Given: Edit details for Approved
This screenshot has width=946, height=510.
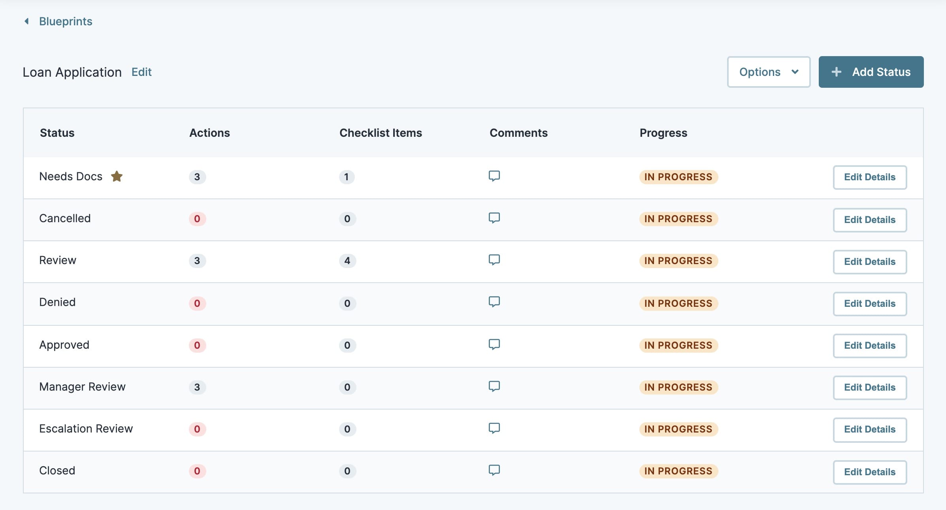Looking at the screenshot, I should click(870, 346).
